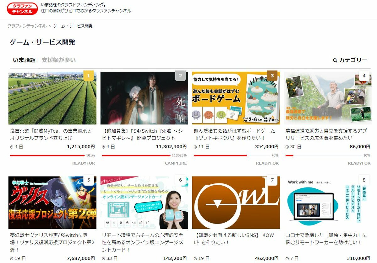This screenshot has width=377, height=263.
Task: Open the コロナで急増した「孤独・集中力」 title
Action: [x=326, y=239]
